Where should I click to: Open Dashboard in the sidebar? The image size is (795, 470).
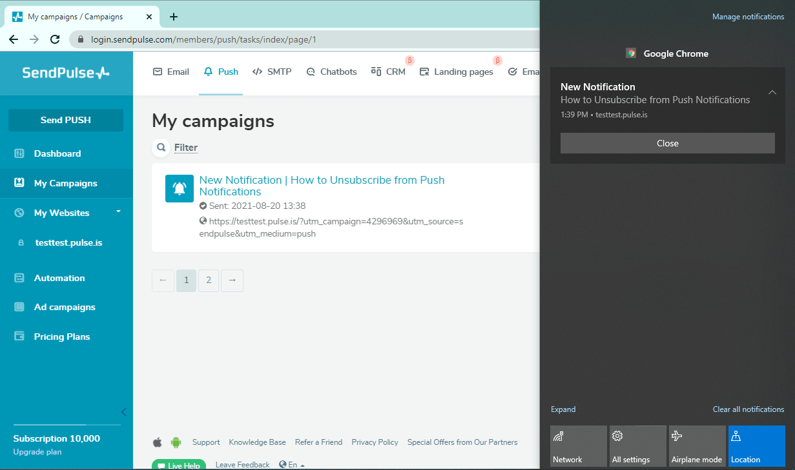pyautogui.click(x=57, y=153)
